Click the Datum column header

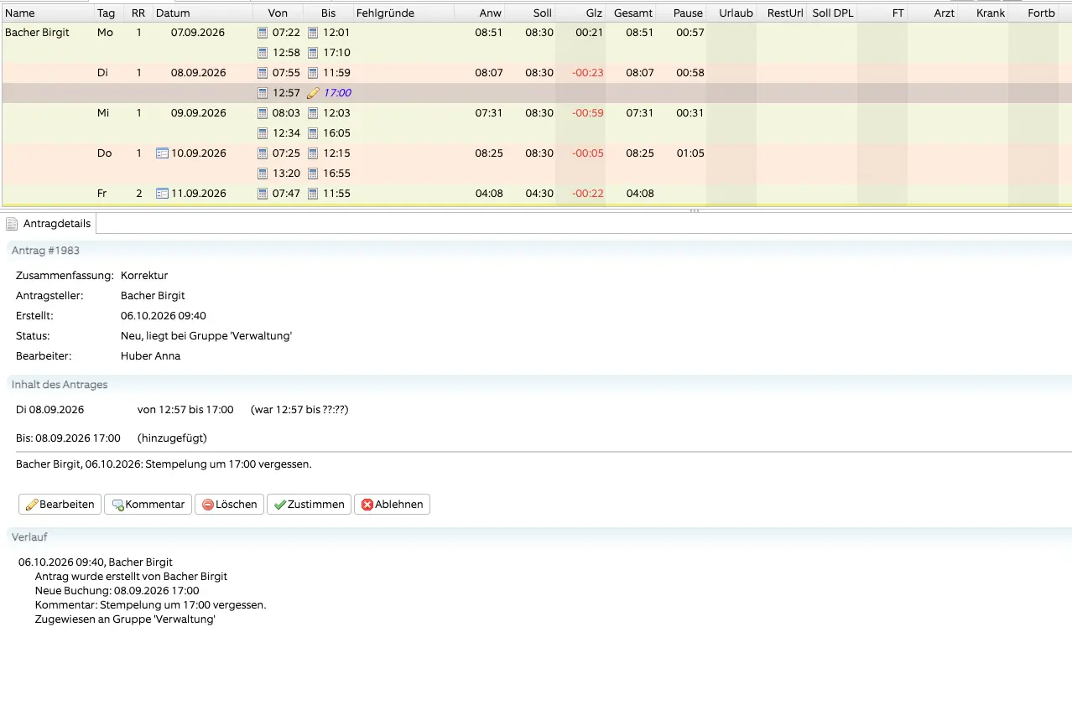(x=201, y=13)
